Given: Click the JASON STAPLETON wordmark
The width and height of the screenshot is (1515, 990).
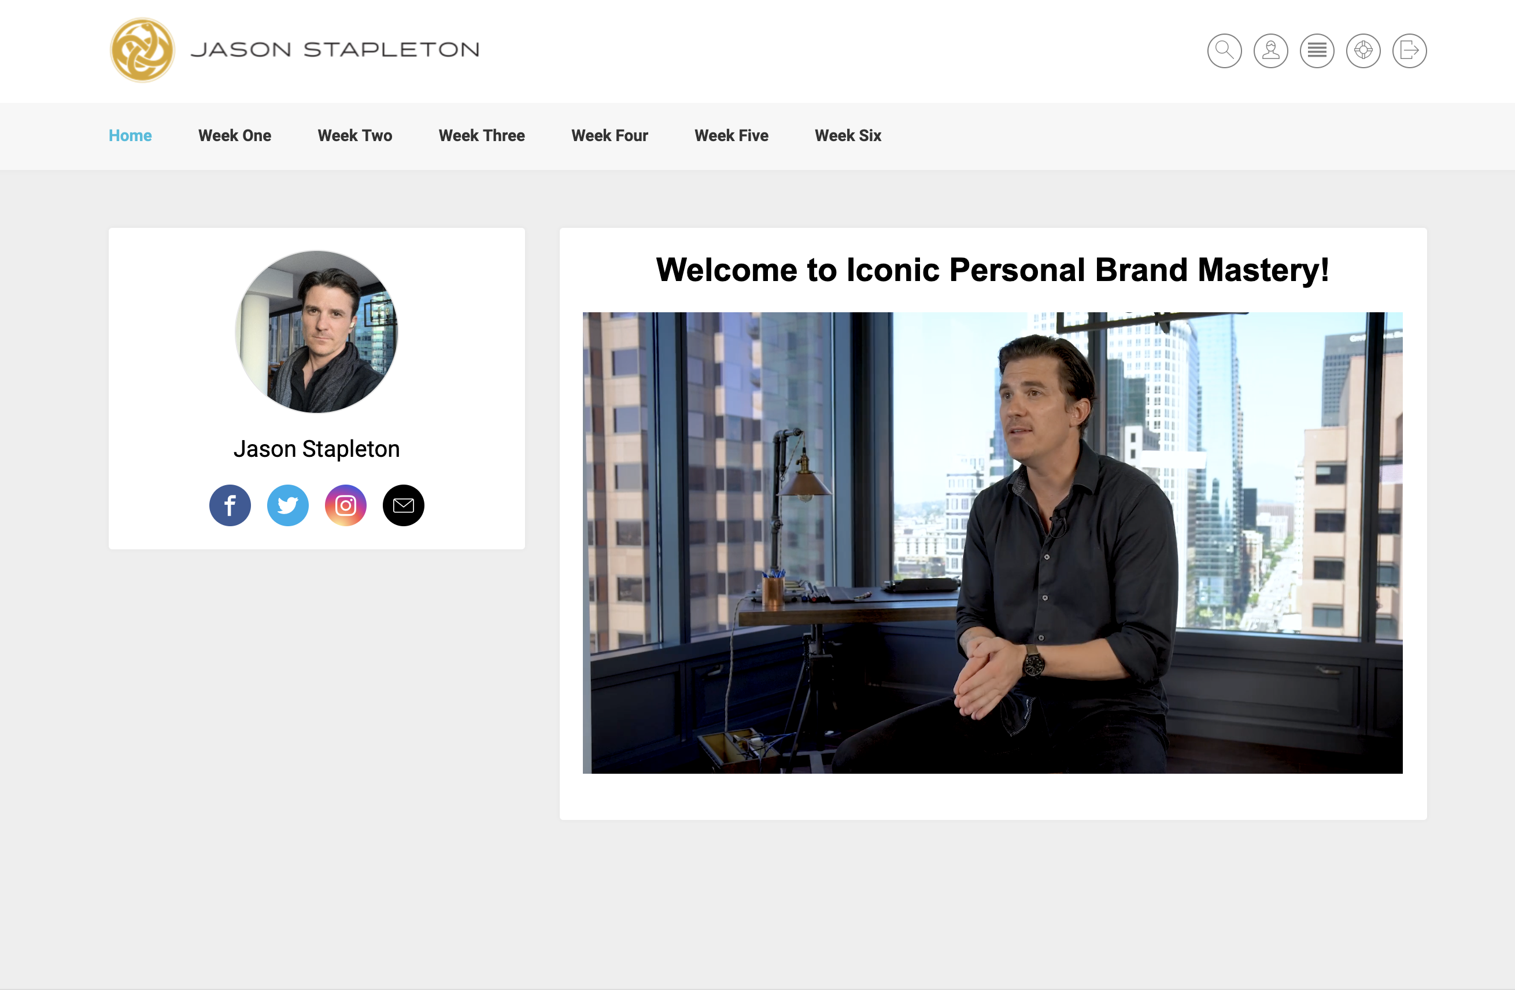Looking at the screenshot, I should pyautogui.click(x=335, y=50).
